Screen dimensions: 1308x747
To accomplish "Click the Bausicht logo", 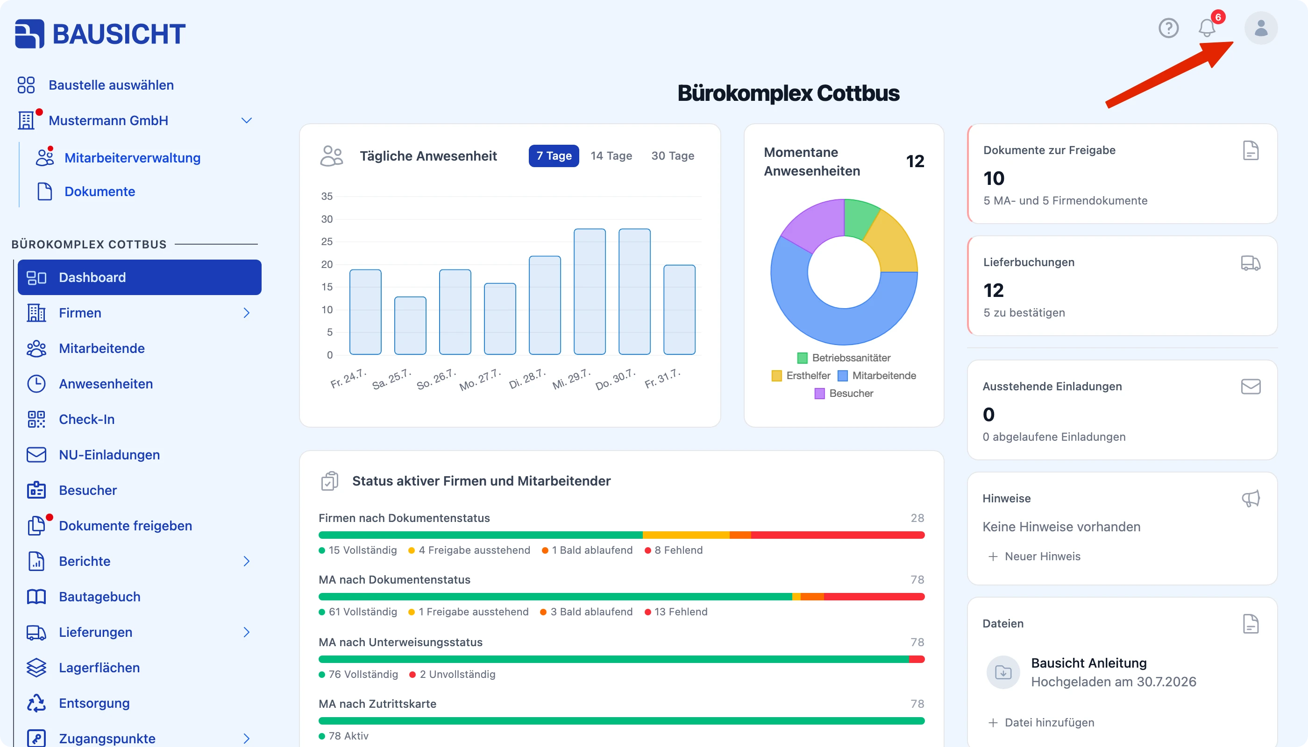I will (100, 34).
